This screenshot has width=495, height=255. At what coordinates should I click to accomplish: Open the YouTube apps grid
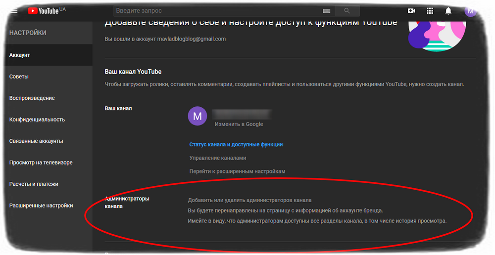coord(430,11)
